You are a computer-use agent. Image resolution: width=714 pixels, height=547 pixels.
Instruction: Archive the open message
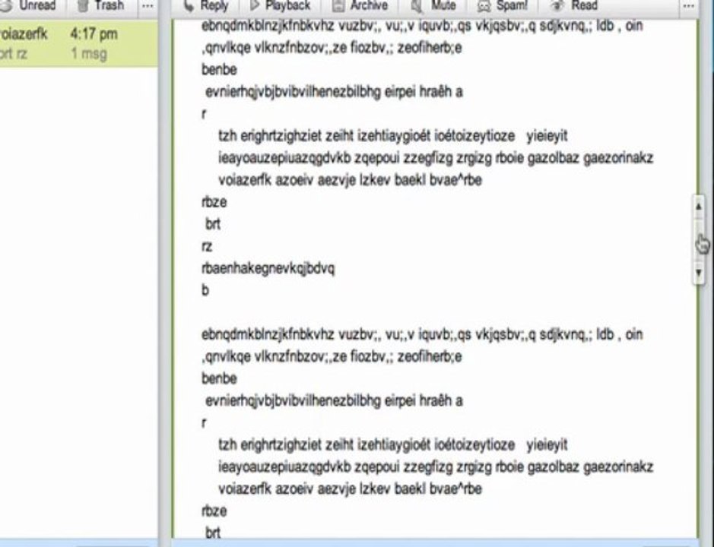tap(360, 6)
